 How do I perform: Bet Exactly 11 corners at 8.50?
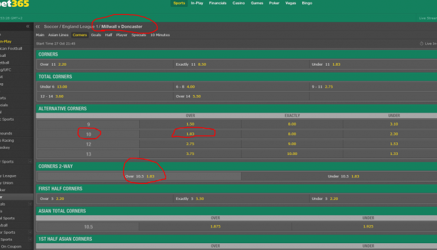241,64
